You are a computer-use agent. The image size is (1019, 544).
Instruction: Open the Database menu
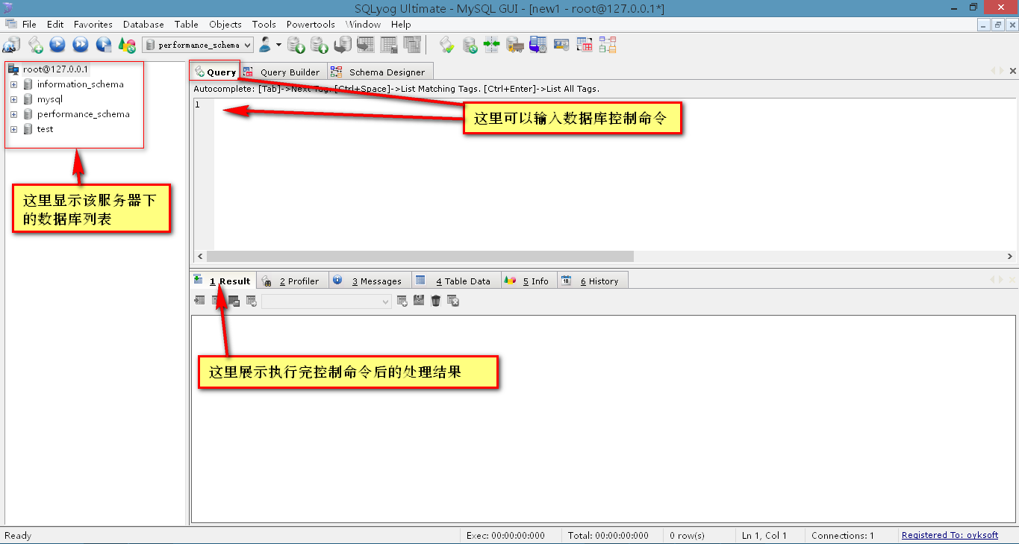coord(143,25)
